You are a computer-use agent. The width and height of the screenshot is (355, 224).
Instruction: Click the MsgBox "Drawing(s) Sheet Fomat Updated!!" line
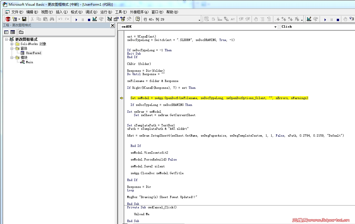[162, 197]
